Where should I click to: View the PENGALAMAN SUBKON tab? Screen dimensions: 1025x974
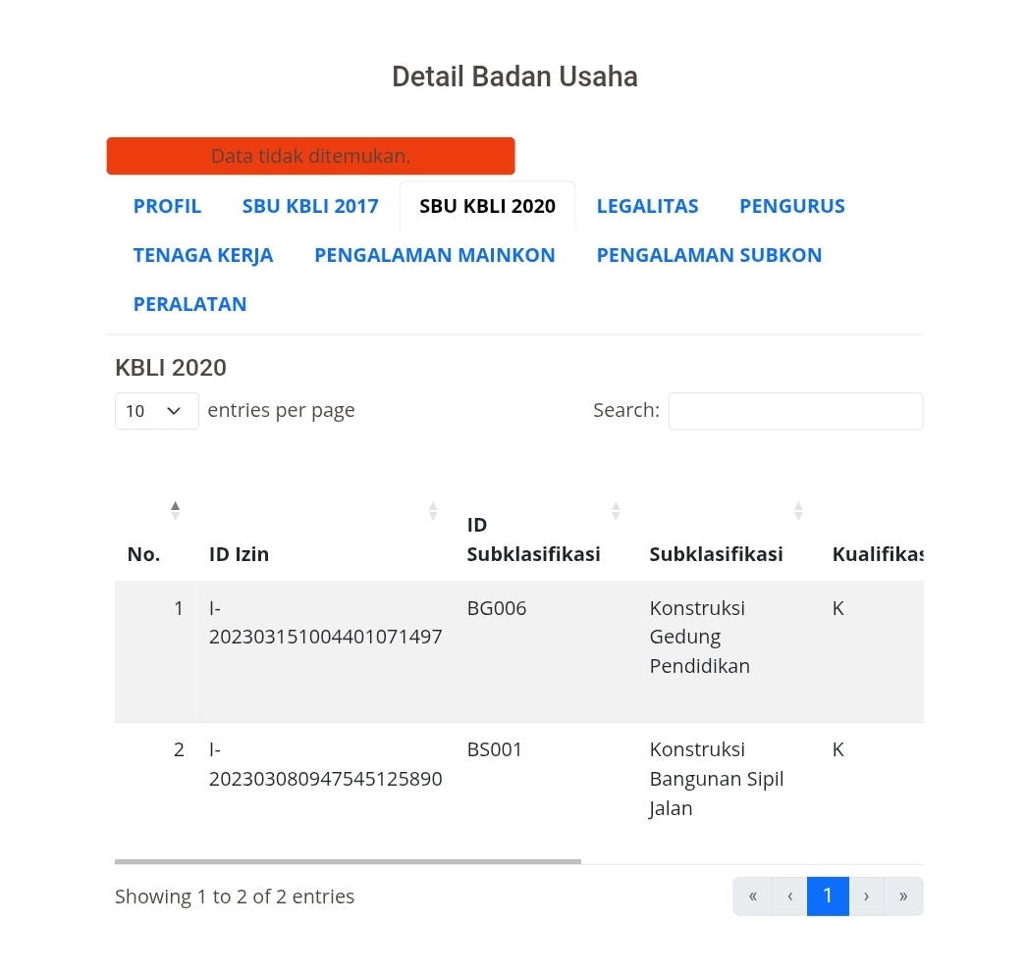click(709, 255)
